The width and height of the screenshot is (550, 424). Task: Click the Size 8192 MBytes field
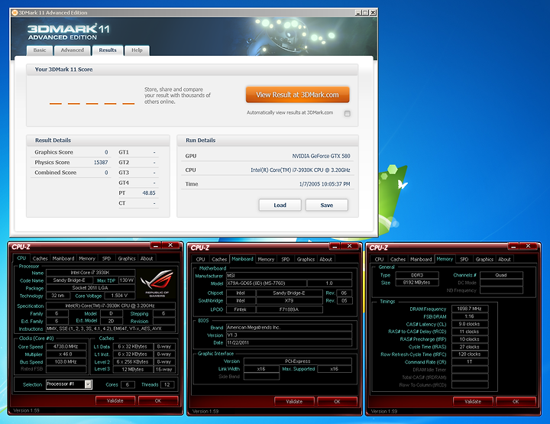tap(417, 283)
